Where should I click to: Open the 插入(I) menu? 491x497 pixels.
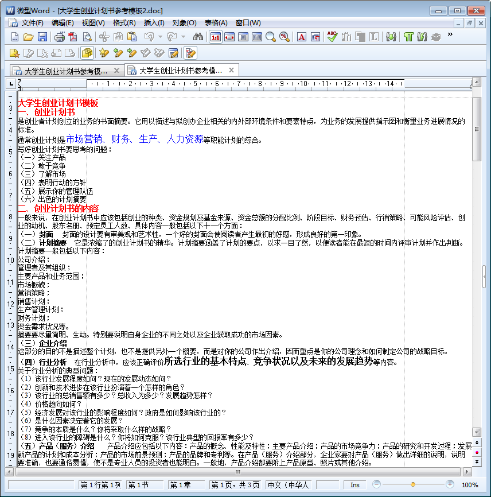coord(154,23)
